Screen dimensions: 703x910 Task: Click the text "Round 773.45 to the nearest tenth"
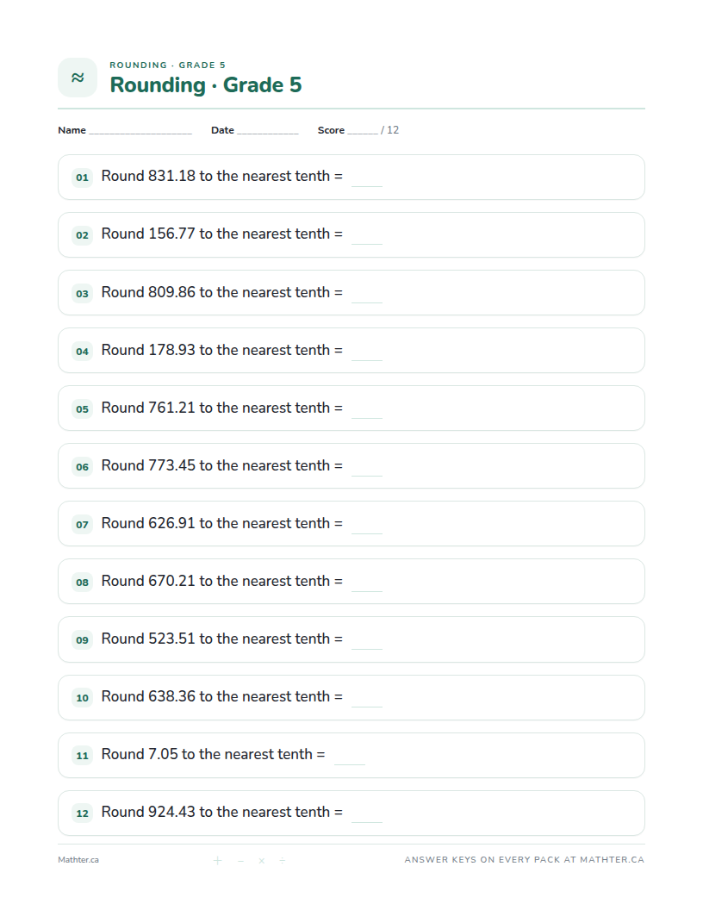215,465
